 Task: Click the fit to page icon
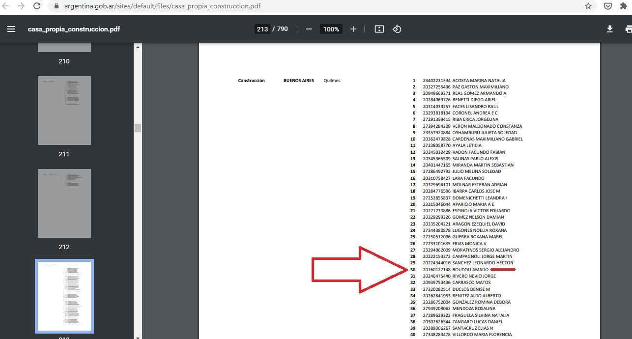[379, 29]
